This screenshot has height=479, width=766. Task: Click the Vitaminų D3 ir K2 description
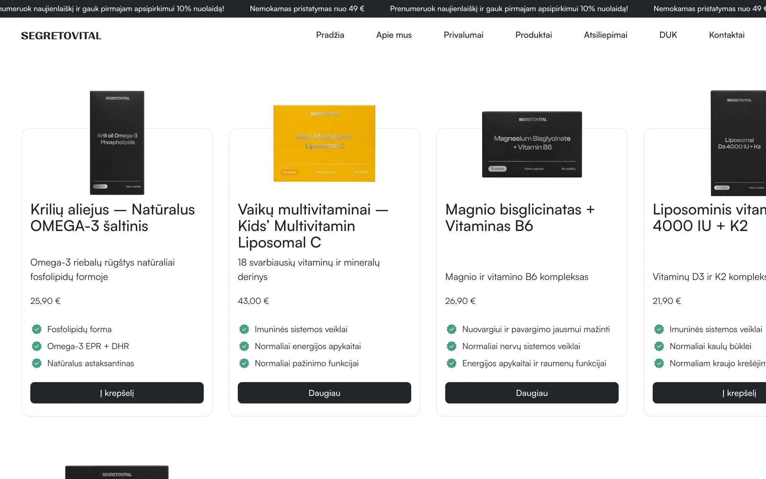coord(709,277)
